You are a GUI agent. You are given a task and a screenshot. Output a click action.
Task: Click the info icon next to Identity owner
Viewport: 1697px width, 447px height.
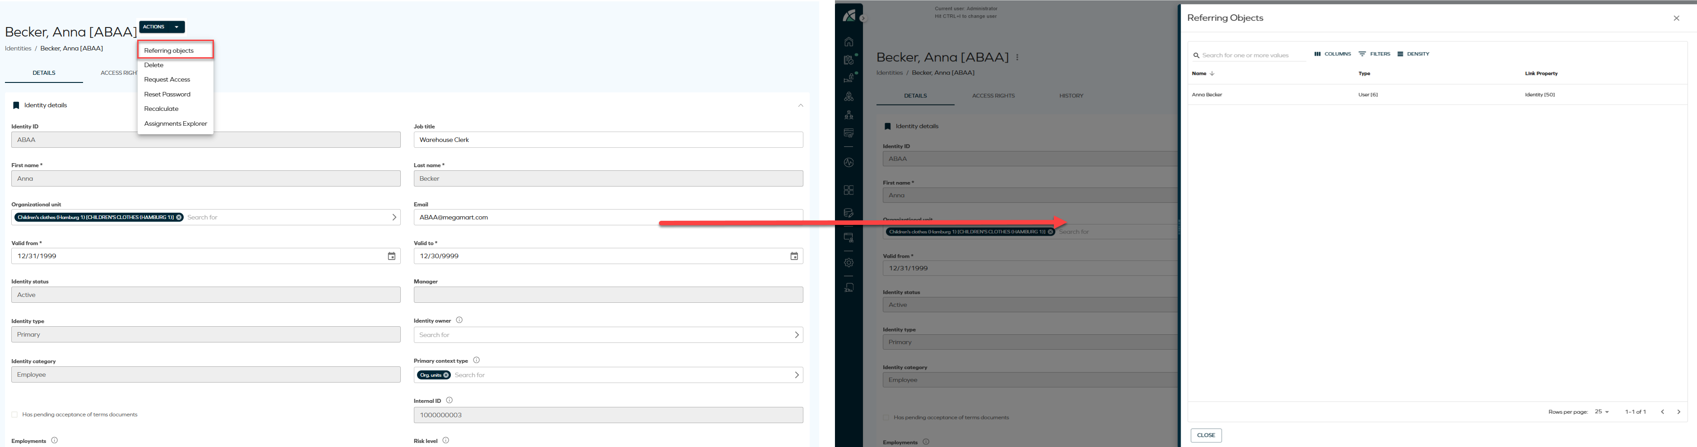click(459, 320)
